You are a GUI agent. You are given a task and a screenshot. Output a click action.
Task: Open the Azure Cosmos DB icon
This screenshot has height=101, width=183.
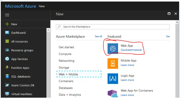[7, 85]
